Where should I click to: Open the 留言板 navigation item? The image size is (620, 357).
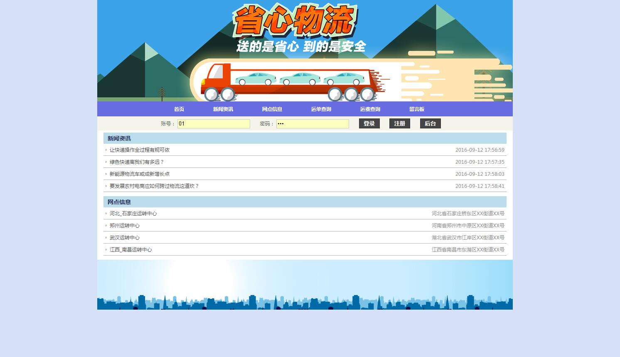click(416, 109)
